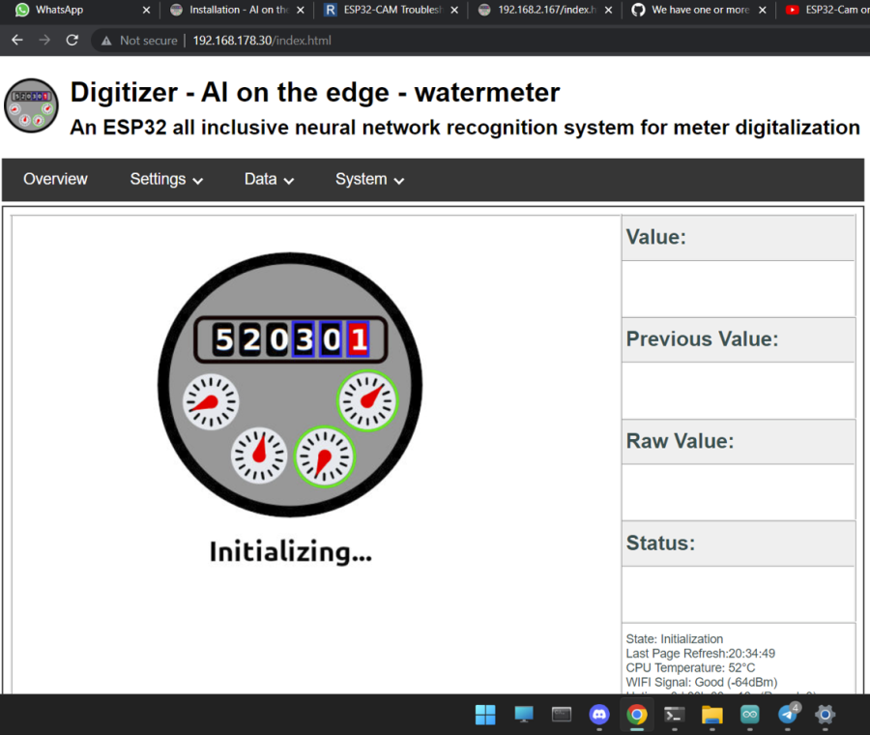The width and height of the screenshot is (870, 735).
Task: Expand the Settings dropdown menu
Action: [x=166, y=179]
